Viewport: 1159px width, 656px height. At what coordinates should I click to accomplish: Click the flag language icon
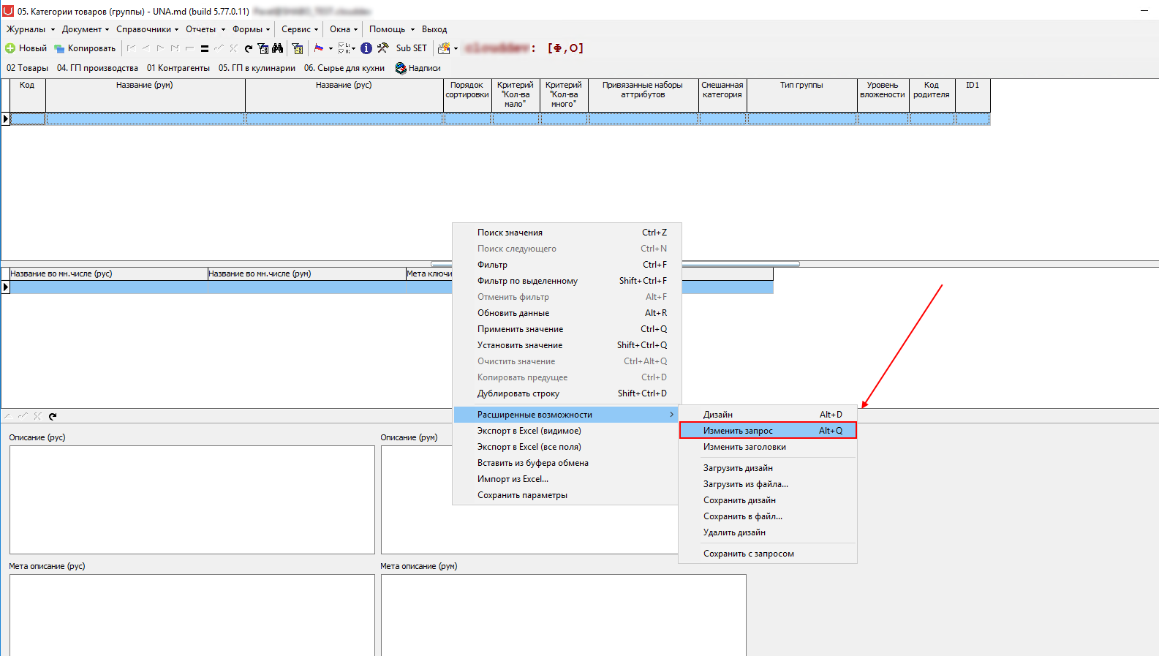coord(319,48)
